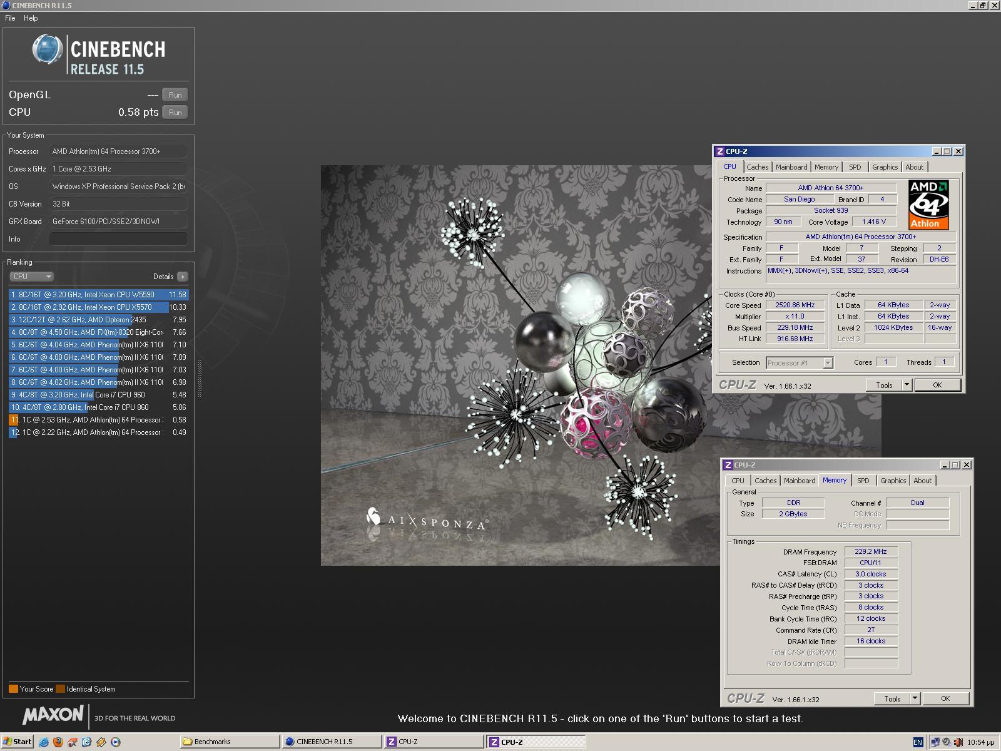The height and width of the screenshot is (751, 1001).
Task: Click the taskbar clock showing 10:54
Action: click(x=980, y=742)
